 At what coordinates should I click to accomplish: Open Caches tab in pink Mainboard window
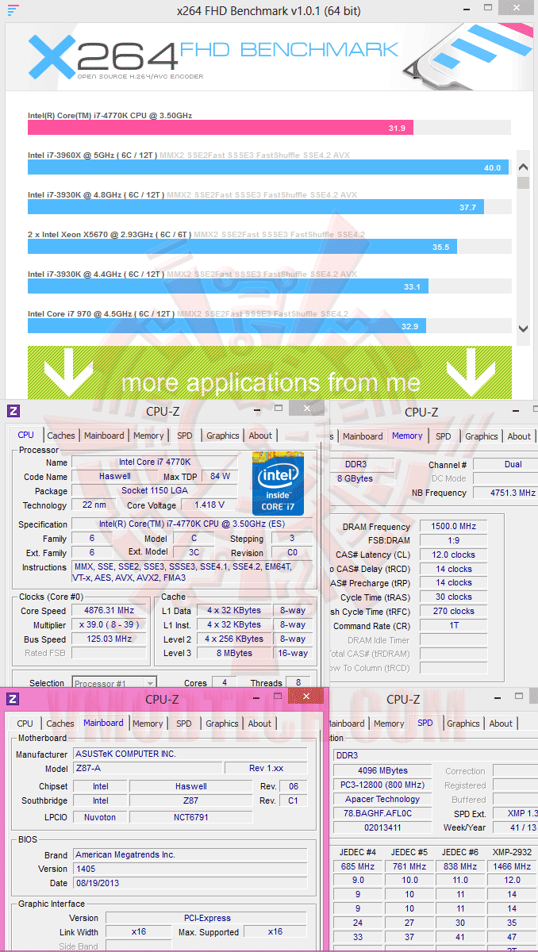[60, 724]
